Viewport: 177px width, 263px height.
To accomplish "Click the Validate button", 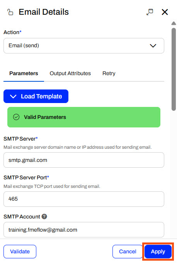I will 20,251.
